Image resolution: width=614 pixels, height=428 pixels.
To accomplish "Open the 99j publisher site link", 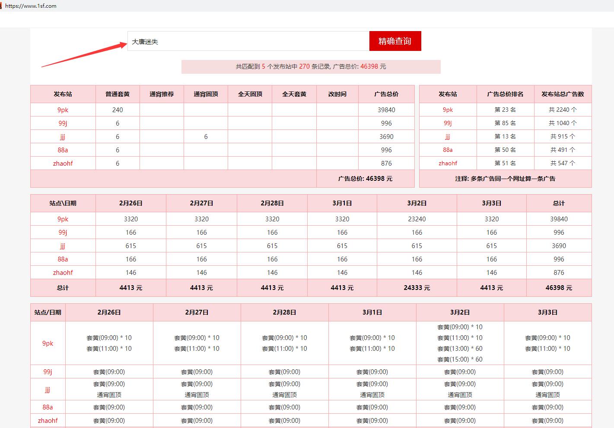I will tap(63, 123).
